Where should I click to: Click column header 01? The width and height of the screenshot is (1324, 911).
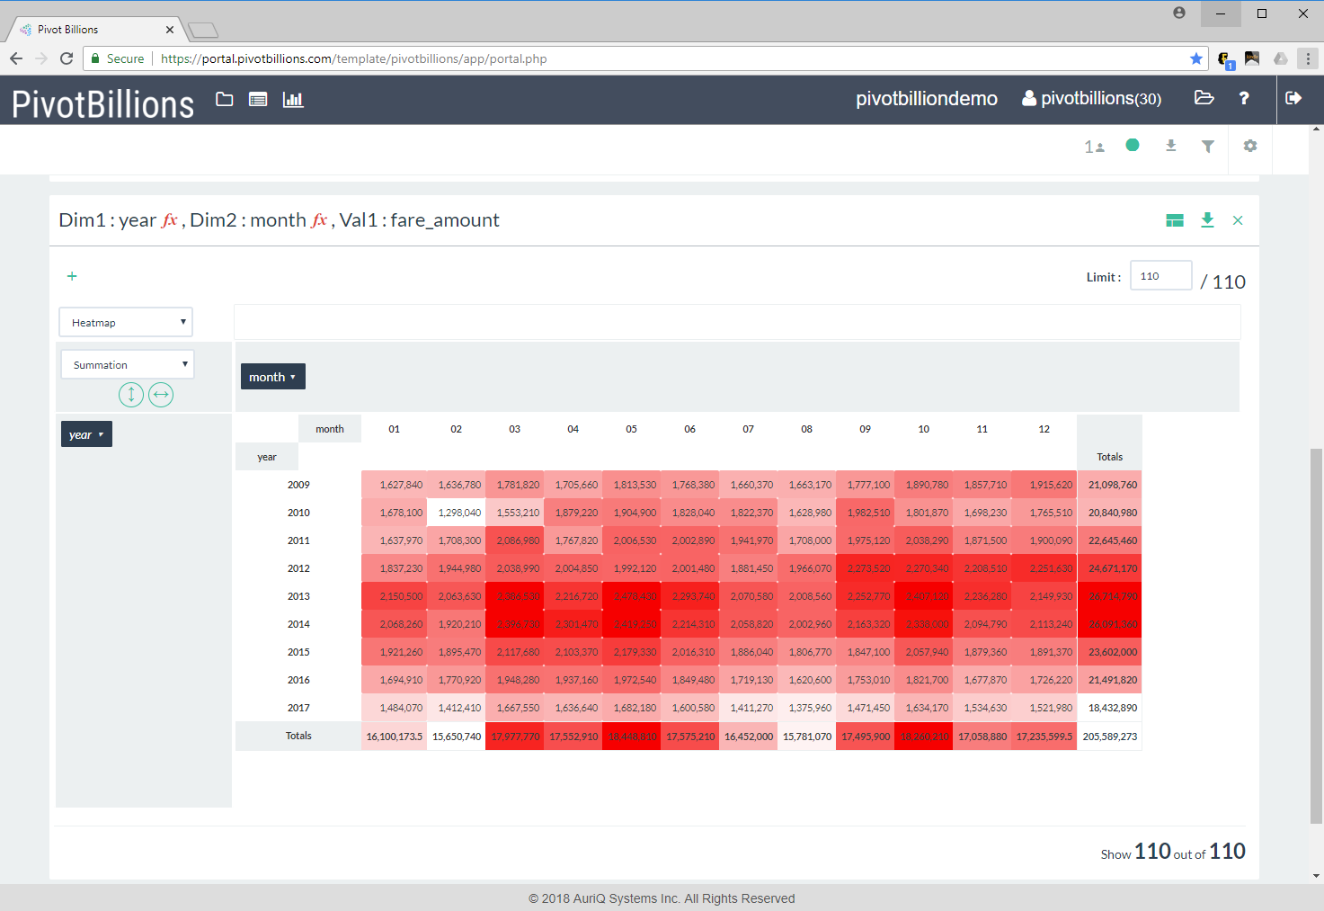point(394,429)
